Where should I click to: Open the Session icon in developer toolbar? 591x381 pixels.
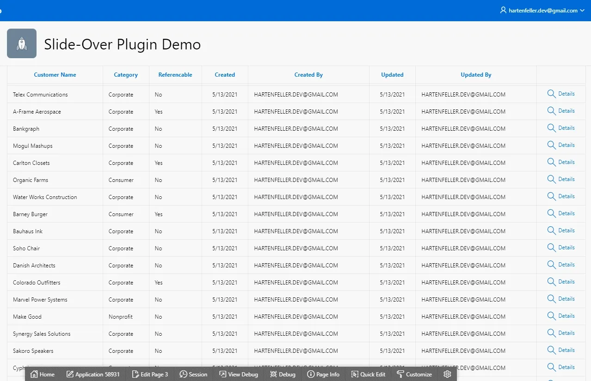click(183, 375)
